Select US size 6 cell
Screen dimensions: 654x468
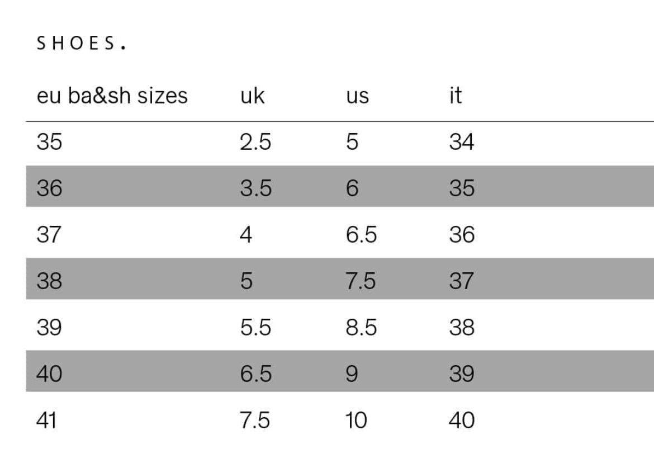pyautogui.click(x=352, y=188)
